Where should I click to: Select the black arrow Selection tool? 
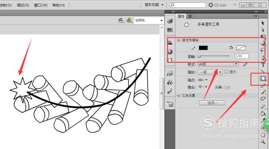(x=263, y=23)
